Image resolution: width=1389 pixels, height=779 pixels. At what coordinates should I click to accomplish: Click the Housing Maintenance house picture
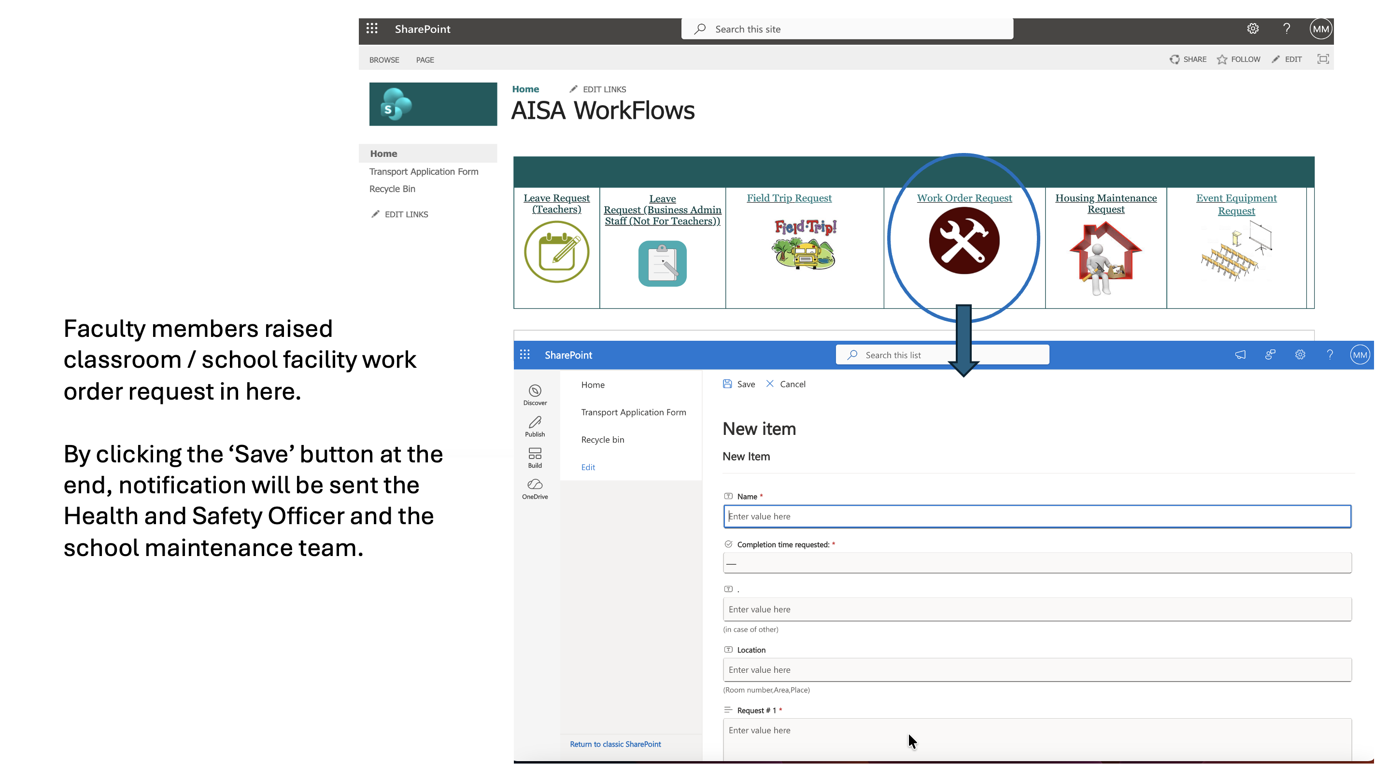point(1106,259)
